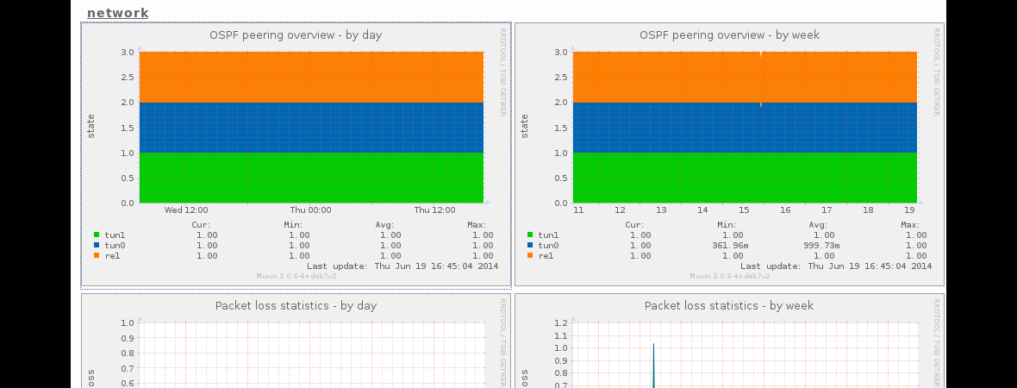The width and height of the screenshot is (1017, 388).
Task: Select the 'OSPF peering overview - by day' title
Action: pyautogui.click(x=296, y=35)
